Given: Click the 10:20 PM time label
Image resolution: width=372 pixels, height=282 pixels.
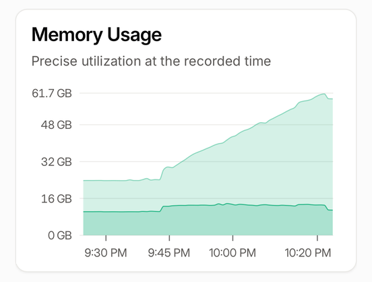Looking at the screenshot, I should (308, 252).
